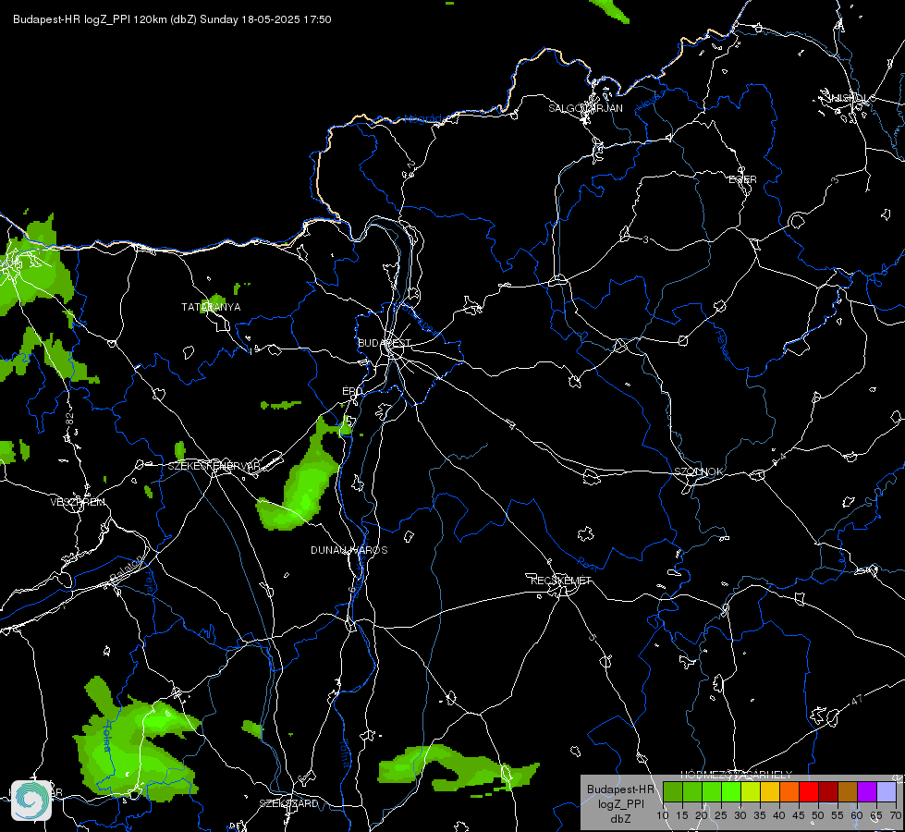Click the DUNAUJVAROS city label
This screenshot has height=832, width=905.
coord(349,550)
